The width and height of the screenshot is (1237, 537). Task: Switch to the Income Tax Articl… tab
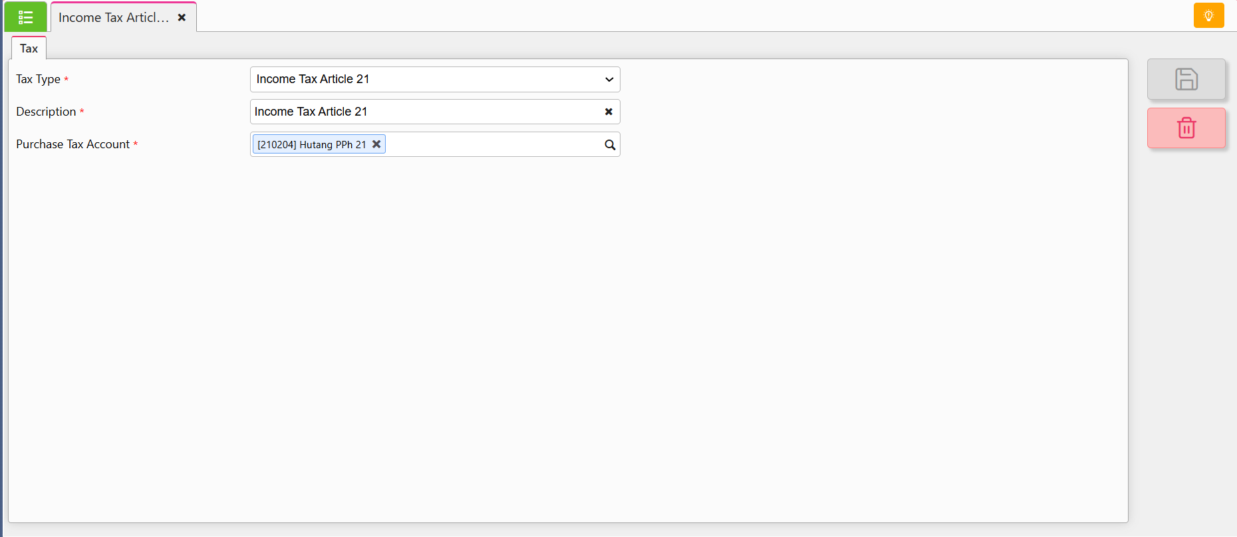[114, 17]
